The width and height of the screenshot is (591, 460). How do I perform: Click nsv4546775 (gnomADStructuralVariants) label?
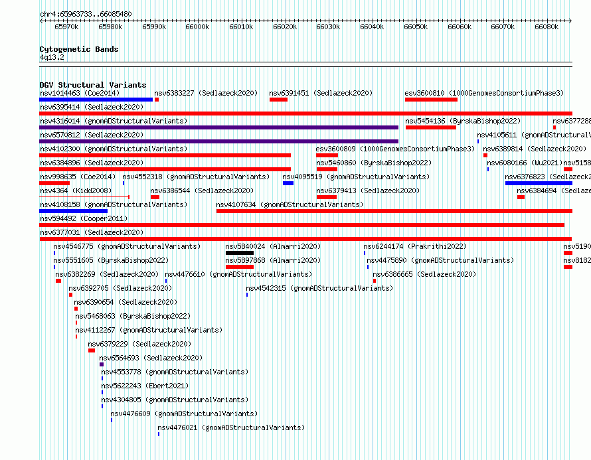(127, 246)
